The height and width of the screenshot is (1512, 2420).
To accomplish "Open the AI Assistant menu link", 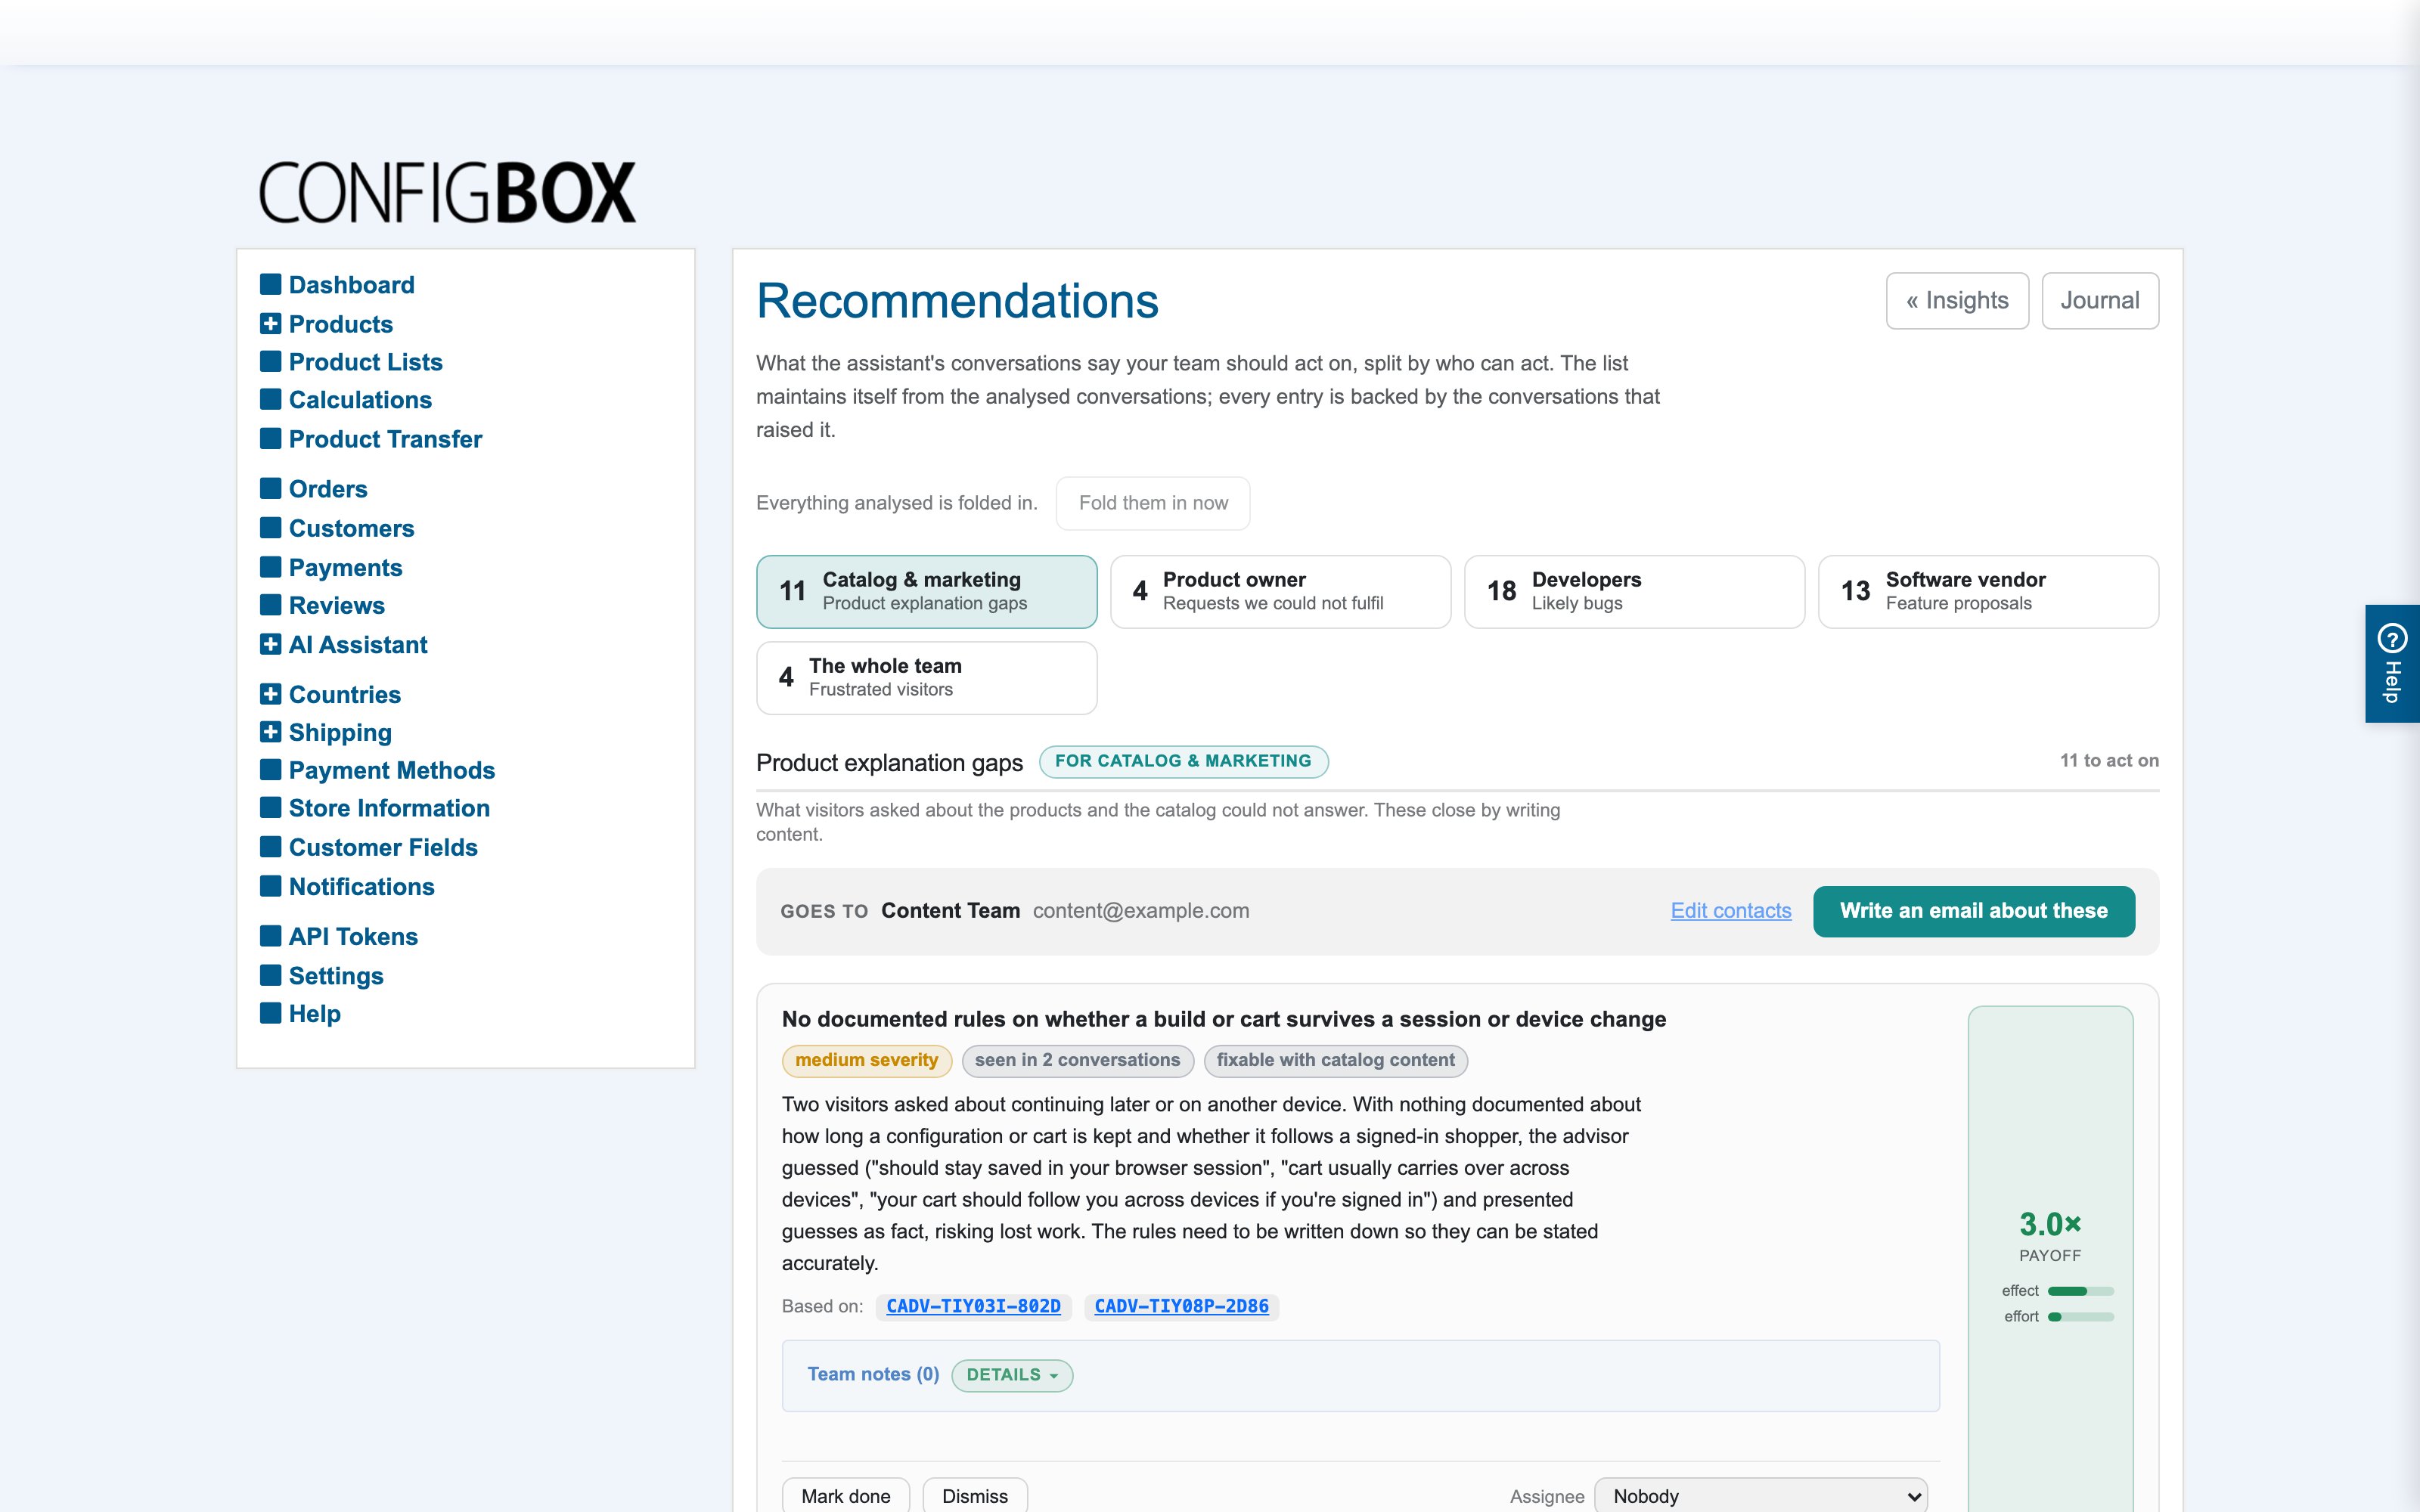I will coord(358,645).
